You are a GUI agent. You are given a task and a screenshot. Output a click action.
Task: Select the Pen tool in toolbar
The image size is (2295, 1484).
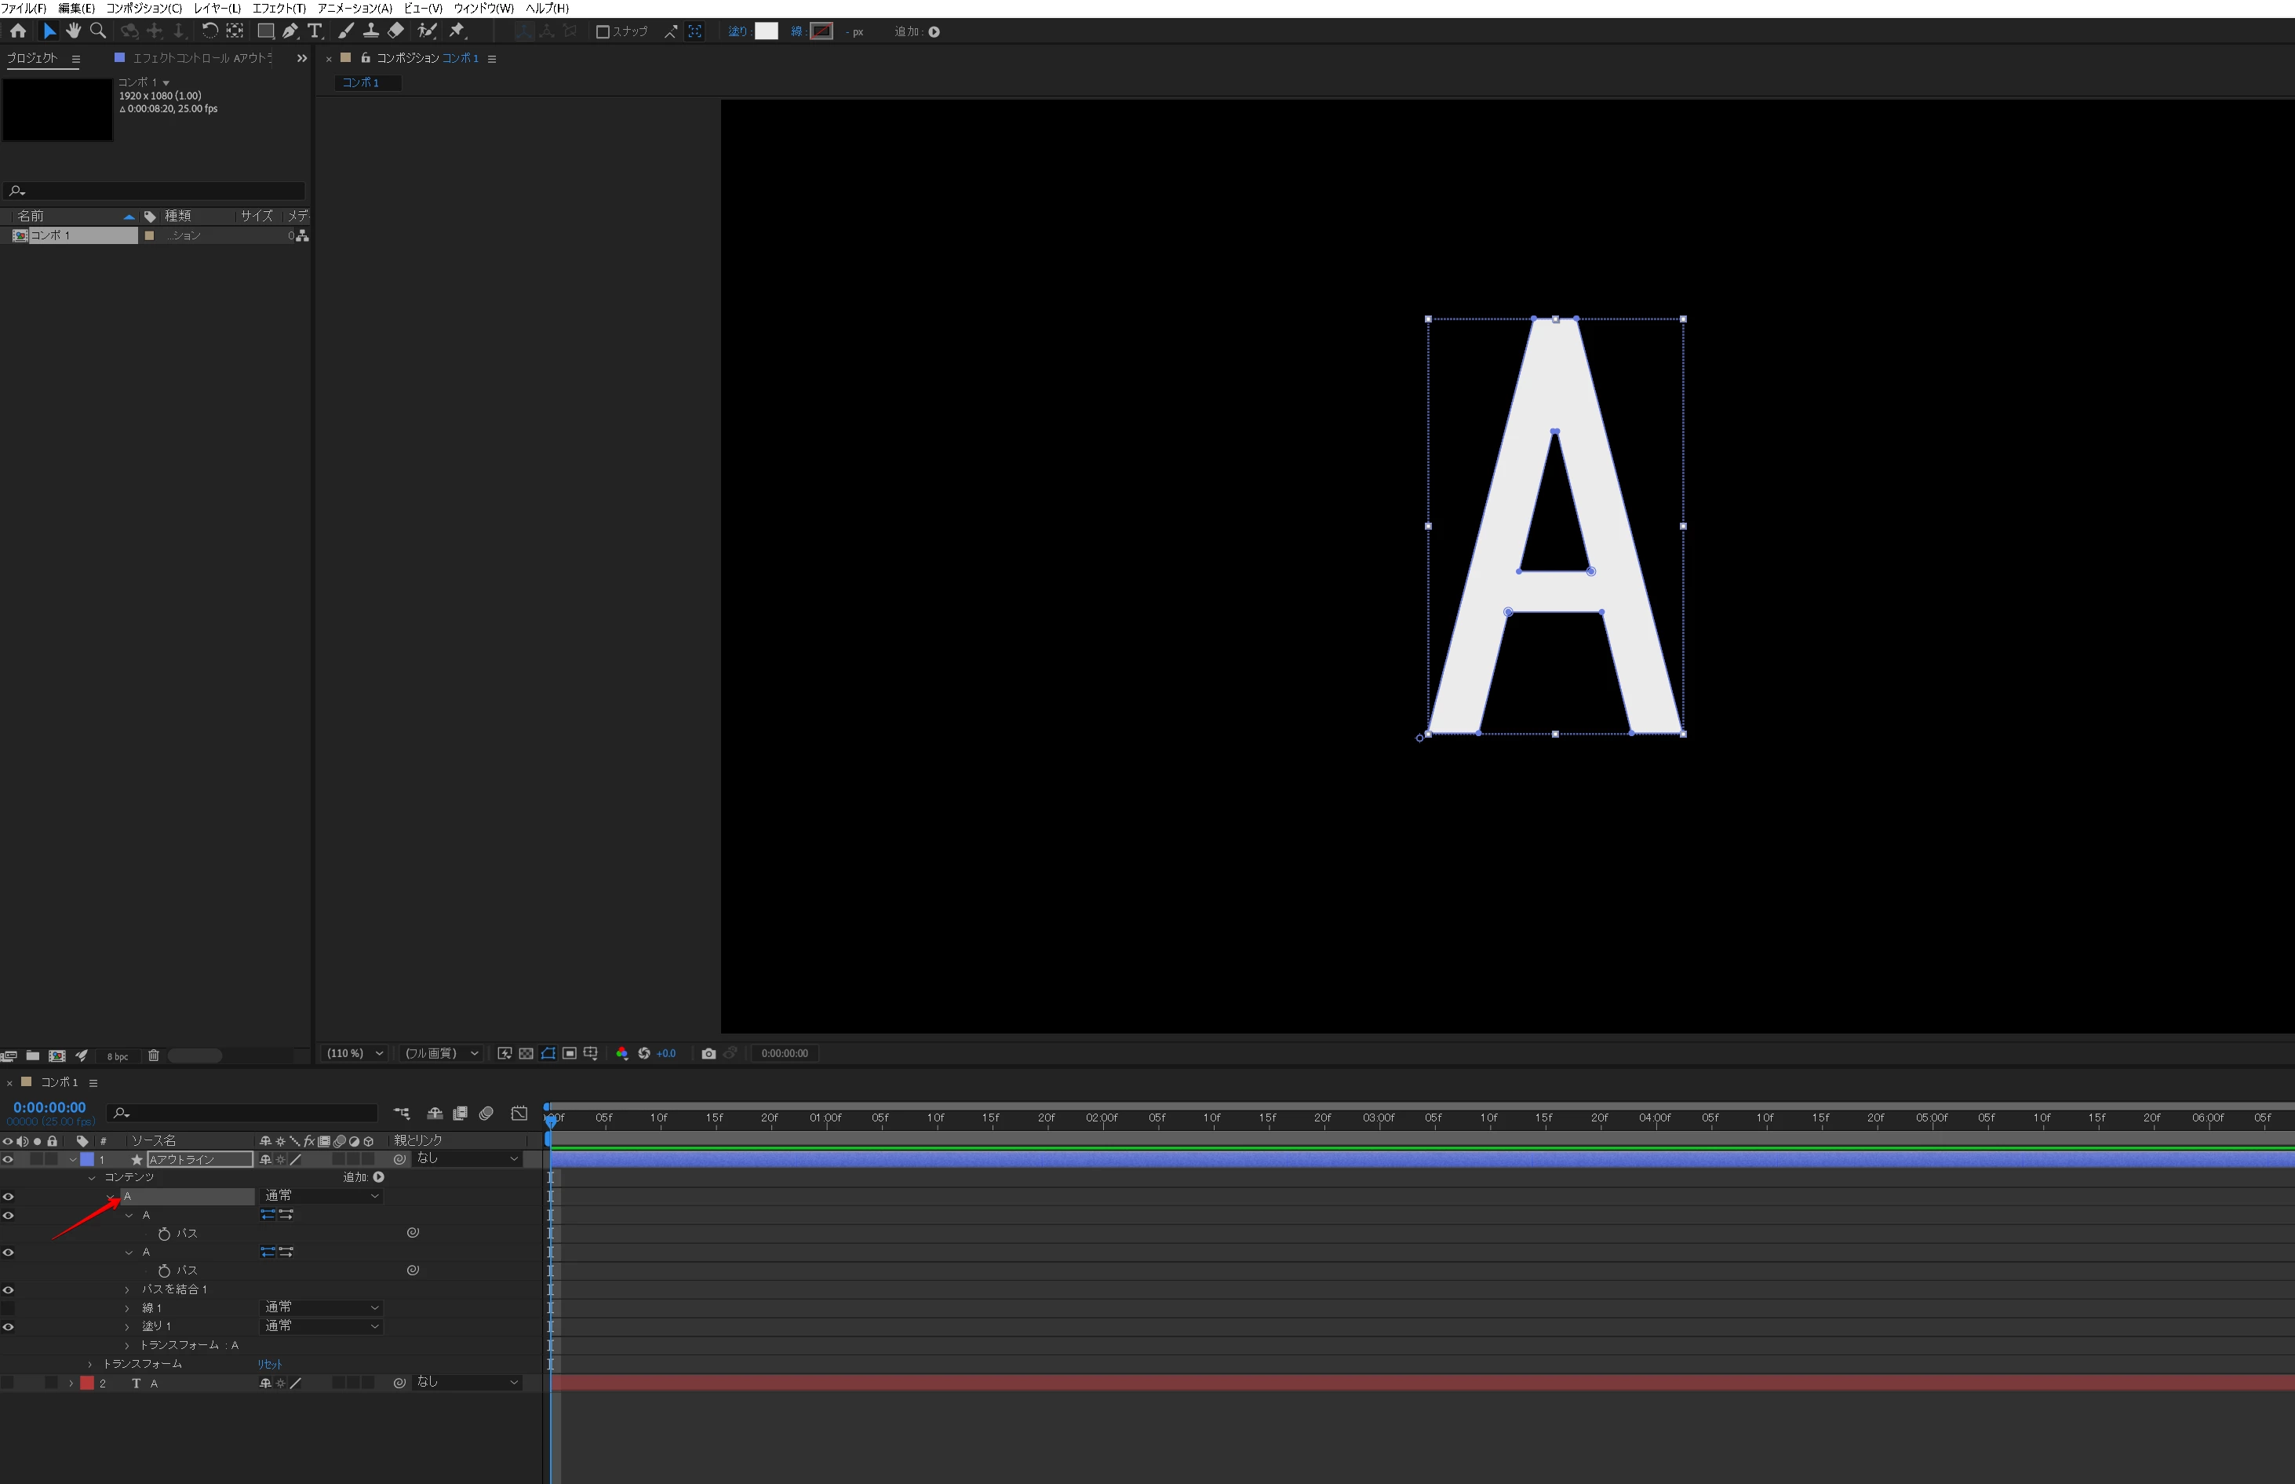(x=290, y=32)
